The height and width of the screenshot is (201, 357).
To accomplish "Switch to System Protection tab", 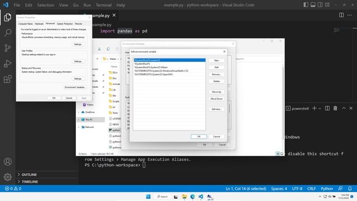I will coord(65,23).
